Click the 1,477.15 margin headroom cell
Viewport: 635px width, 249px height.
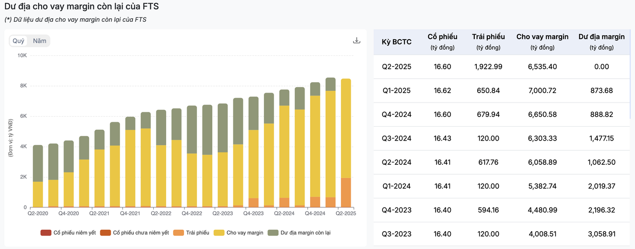tap(601, 139)
